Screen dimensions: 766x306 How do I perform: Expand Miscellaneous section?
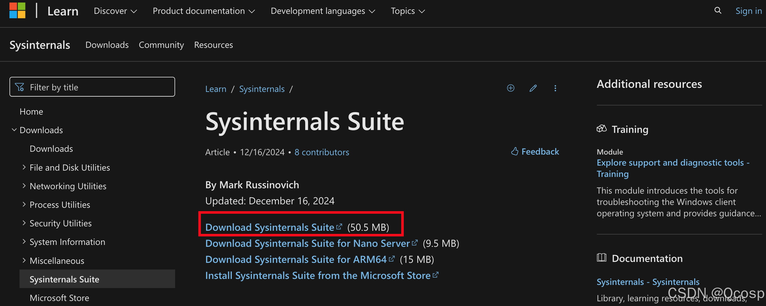pos(24,260)
